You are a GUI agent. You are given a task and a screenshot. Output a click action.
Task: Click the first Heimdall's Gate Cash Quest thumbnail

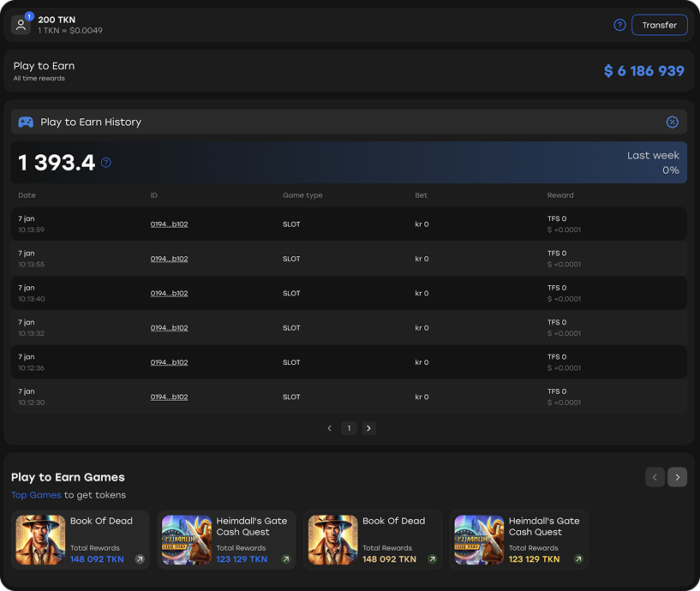(x=187, y=540)
